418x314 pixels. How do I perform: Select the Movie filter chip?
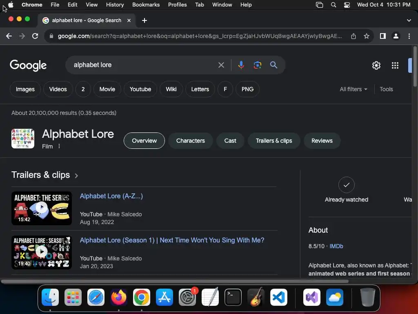click(x=107, y=89)
